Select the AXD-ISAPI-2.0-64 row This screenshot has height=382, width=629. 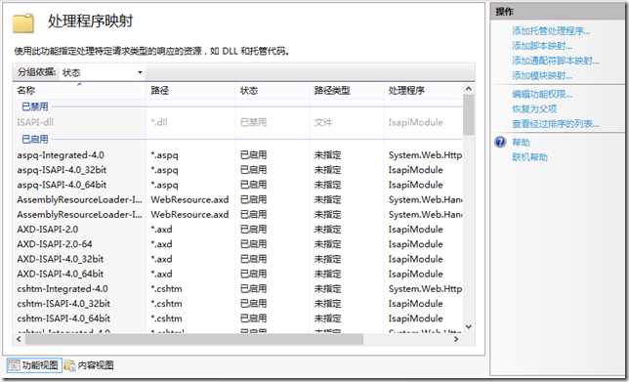pyautogui.click(x=238, y=244)
